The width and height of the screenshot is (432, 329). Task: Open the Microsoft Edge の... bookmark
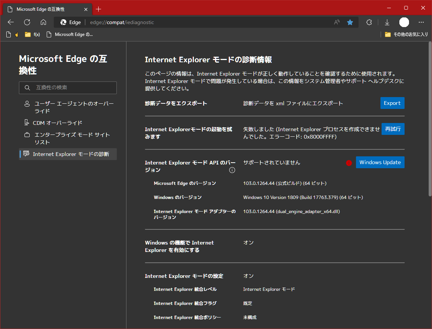pos(70,34)
